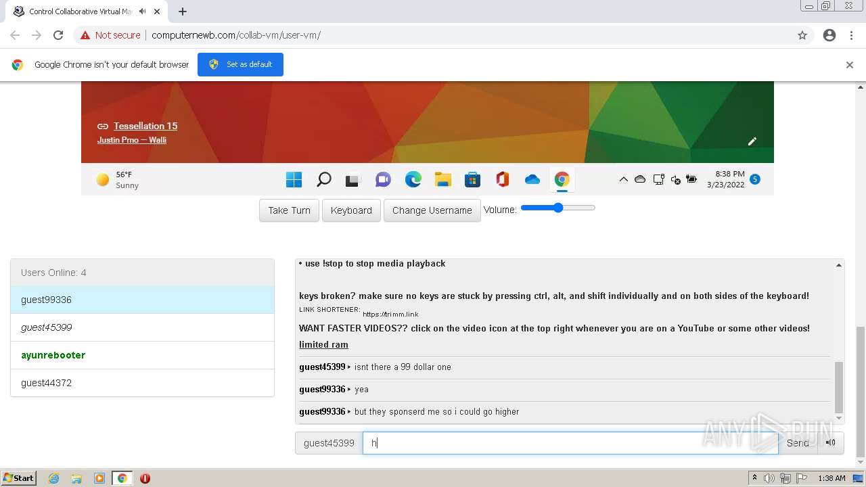Click the address bar URL

point(236,35)
